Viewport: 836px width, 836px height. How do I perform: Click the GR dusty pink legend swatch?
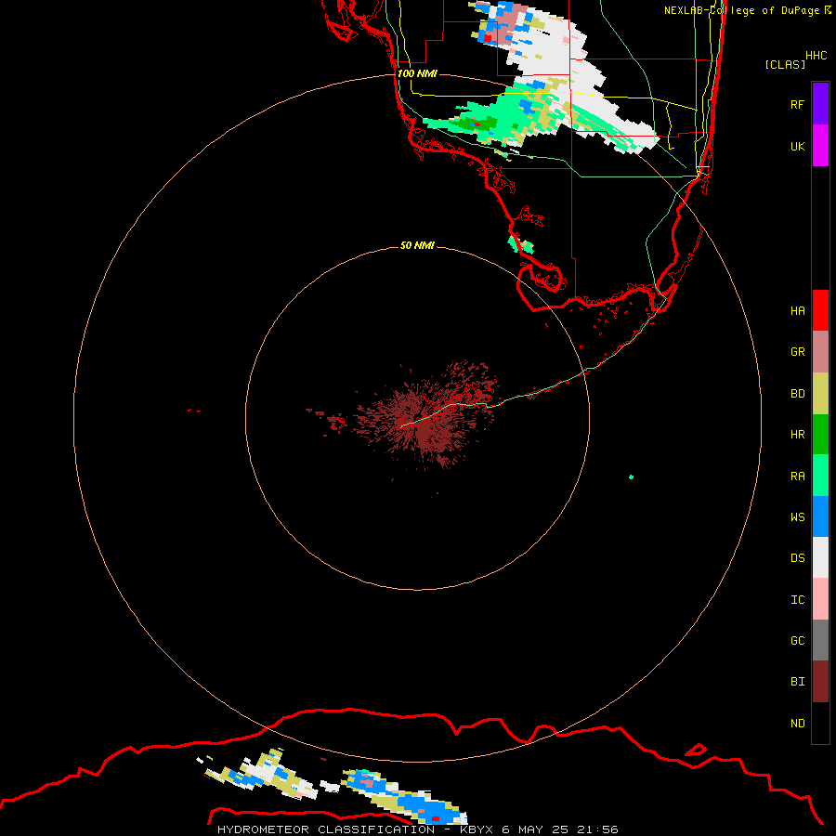click(820, 352)
